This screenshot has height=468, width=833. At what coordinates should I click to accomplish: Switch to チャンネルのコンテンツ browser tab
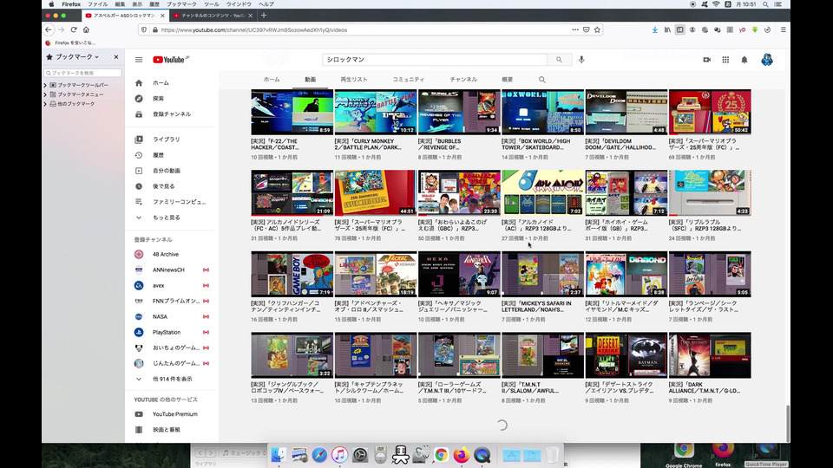pos(213,16)
